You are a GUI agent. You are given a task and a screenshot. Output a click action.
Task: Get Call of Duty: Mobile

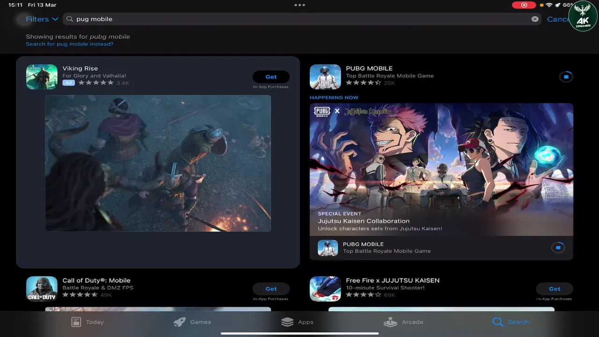[271, 289]
